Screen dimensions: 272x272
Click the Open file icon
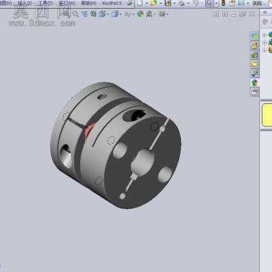click(x=154, y=3)
